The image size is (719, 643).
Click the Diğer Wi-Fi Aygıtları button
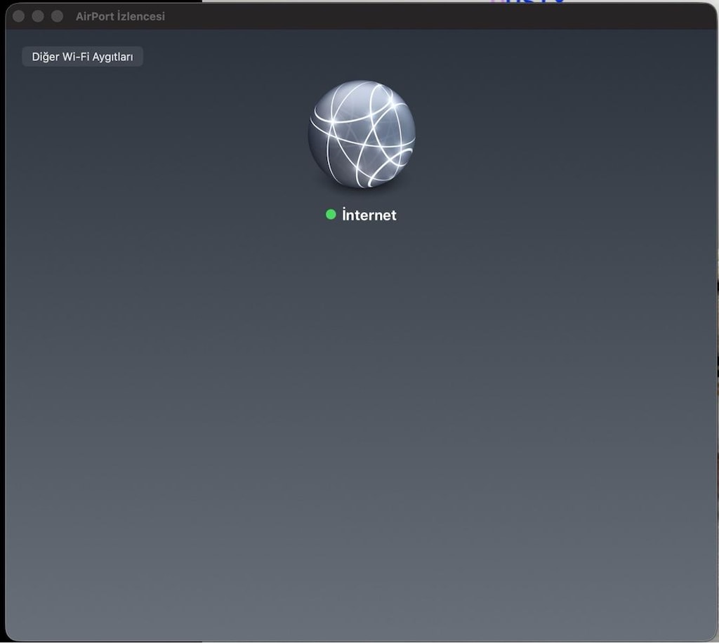click(83, 56)
